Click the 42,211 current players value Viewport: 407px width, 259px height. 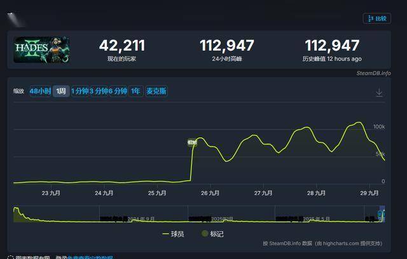[x=122, y=46]
